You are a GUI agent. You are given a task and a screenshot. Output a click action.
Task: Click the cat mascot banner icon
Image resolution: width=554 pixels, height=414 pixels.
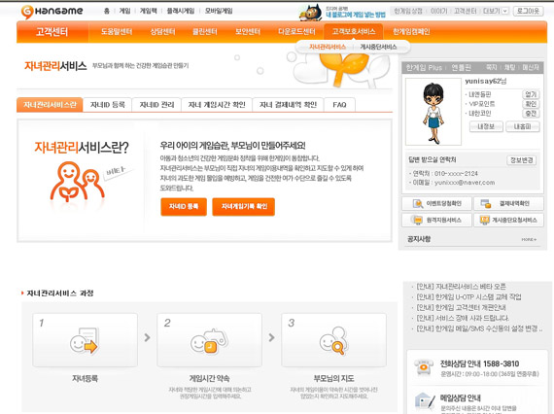click(x=311, y=12)
